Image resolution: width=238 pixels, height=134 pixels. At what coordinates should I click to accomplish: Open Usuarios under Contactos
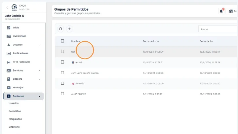click(14, 103)
